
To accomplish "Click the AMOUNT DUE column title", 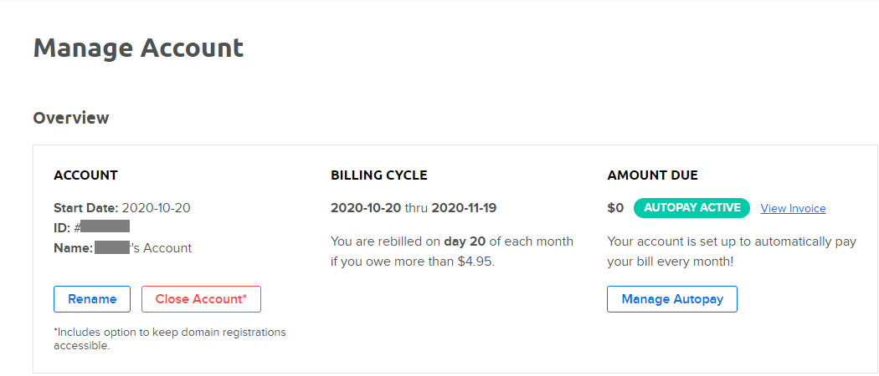I will (652, 175).
